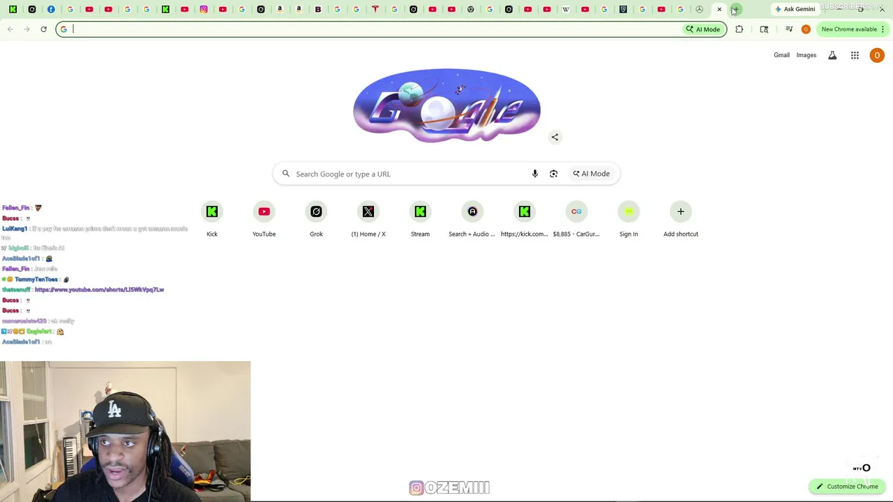The image size is (893, 502).
Task: Open the tab with the B favicon
Action: pyautogui.click(x=318, y=9)
